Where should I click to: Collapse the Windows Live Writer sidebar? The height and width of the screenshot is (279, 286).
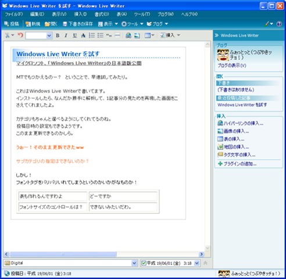217,35
